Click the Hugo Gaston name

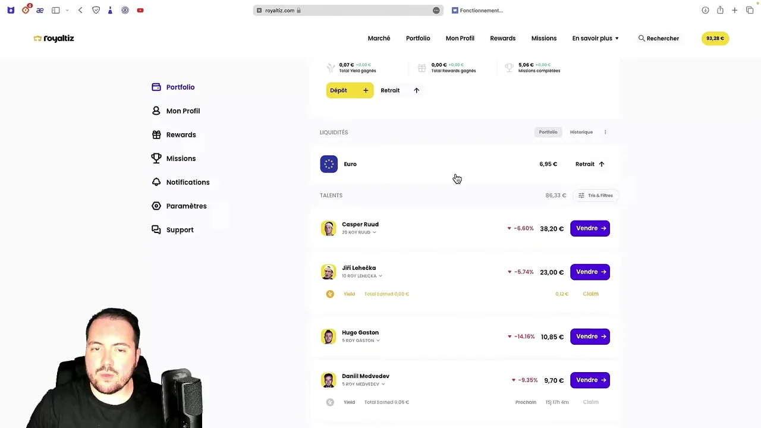point(360,332)
